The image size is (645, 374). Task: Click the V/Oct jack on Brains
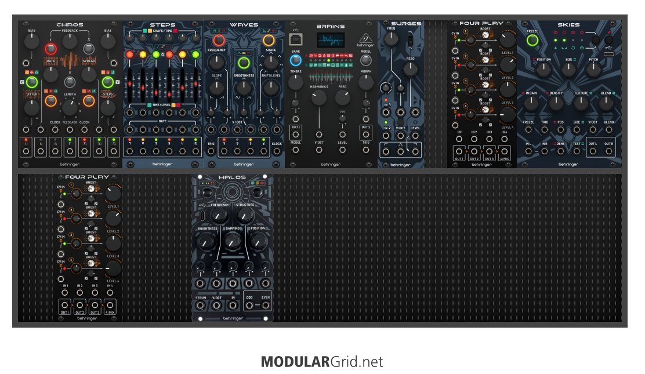click(319, 150)
